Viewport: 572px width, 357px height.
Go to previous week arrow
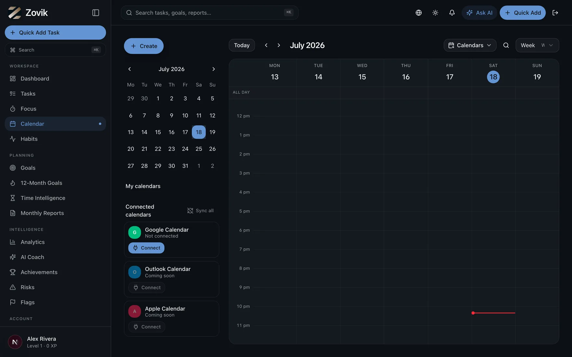tap(266, 45)
